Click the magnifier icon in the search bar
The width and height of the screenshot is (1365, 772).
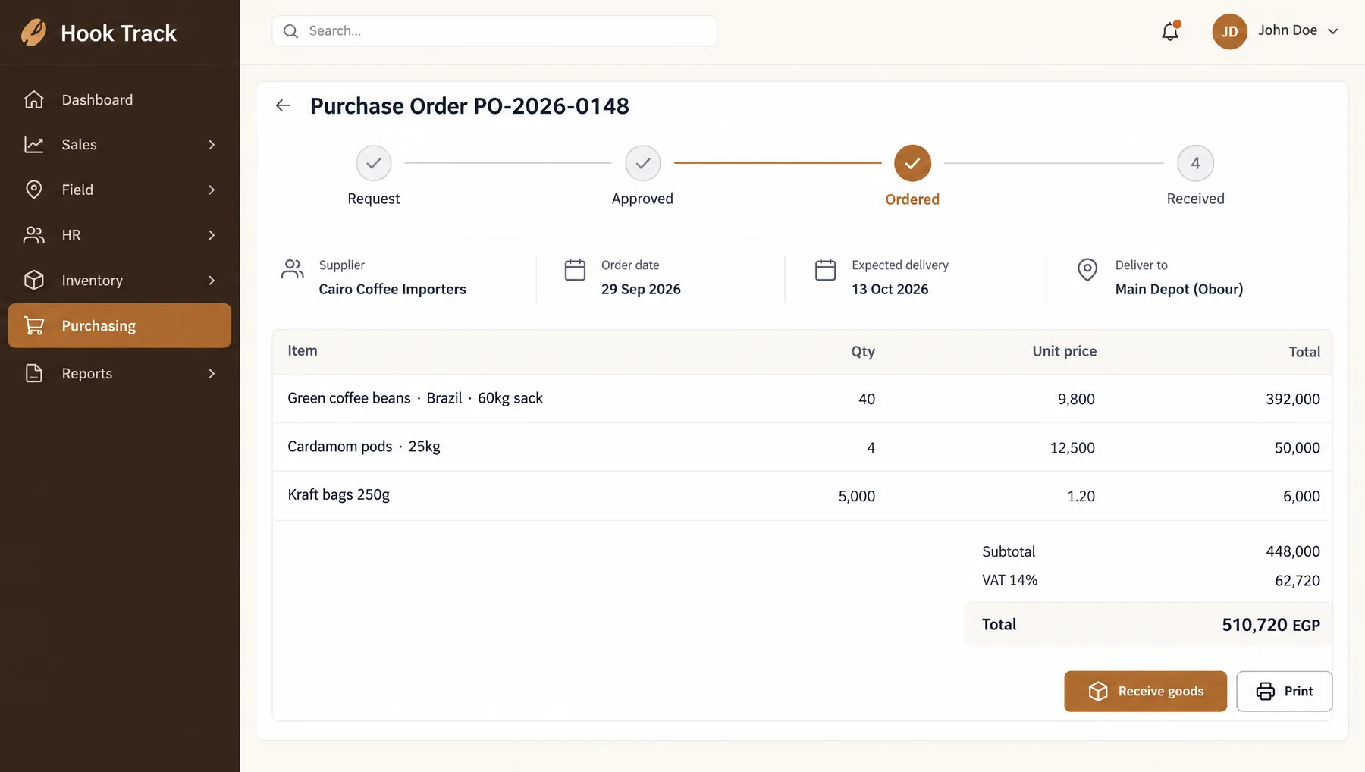click(x=290, y=31)
